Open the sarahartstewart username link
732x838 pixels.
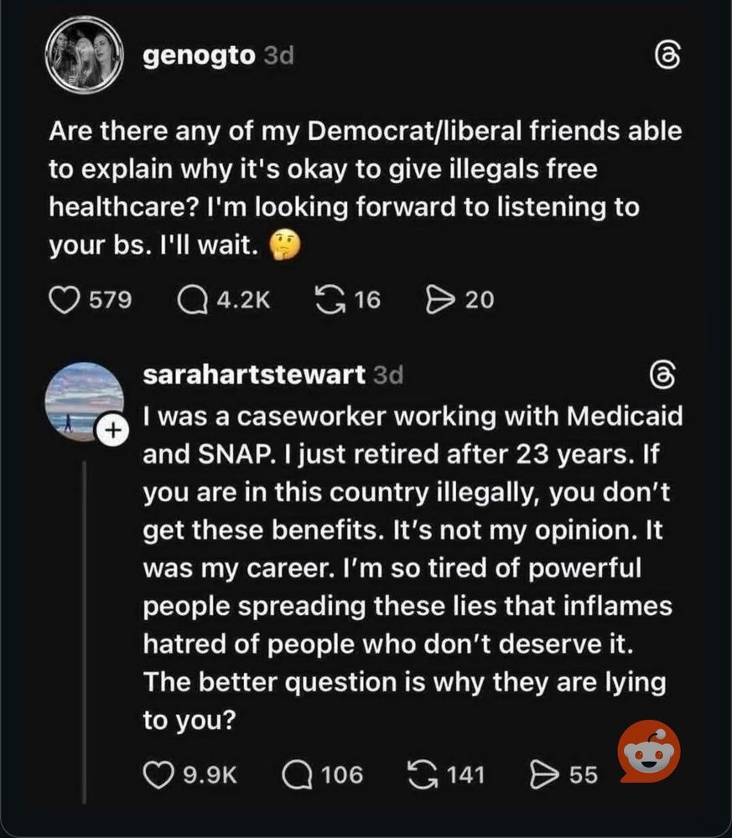[x=254, y=375]
